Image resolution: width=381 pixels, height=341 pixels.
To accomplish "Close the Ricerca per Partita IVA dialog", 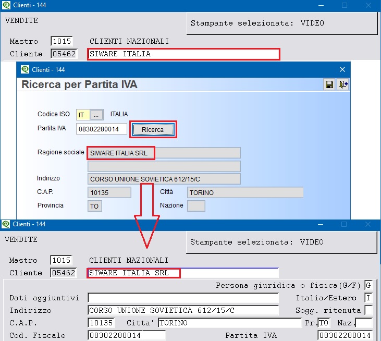I will coord(342,69).
